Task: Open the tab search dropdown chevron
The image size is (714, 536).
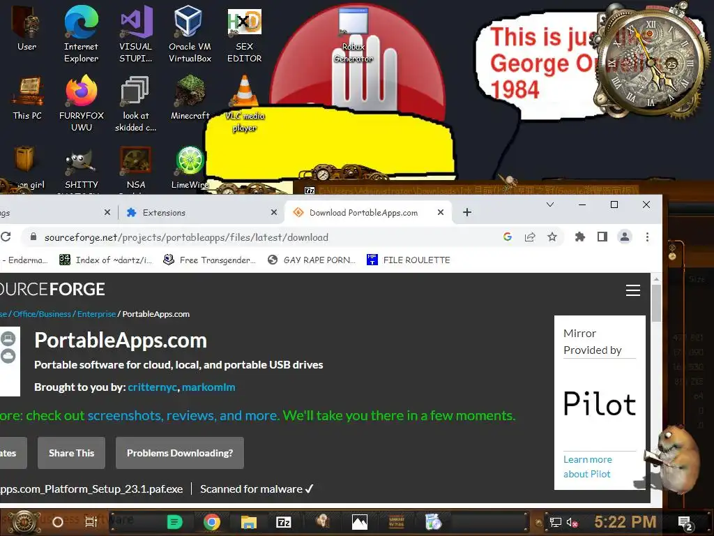Action: click(550, 204)
